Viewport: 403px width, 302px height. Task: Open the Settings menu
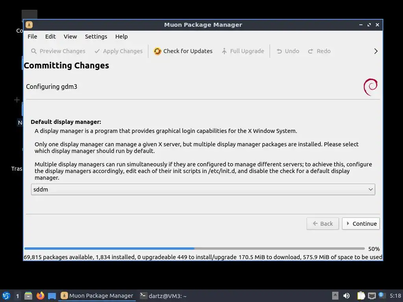[x=96, y=37]
